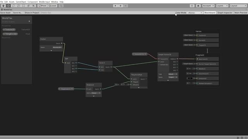Viewport: 248px width, 139px height.
Task: Advance one frame with the Step button
Action: click(126, 6)
